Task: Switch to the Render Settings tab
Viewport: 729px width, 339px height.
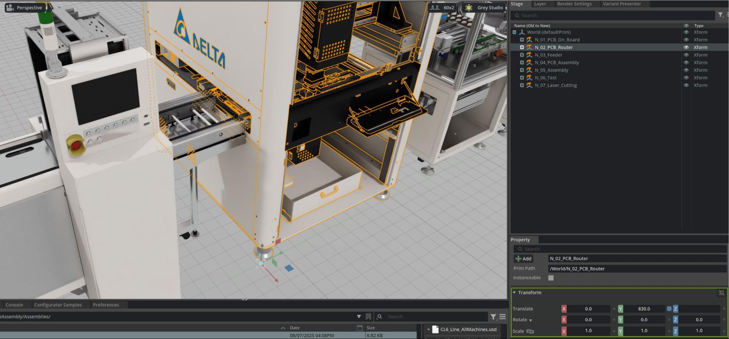Action: coord(574,4)
